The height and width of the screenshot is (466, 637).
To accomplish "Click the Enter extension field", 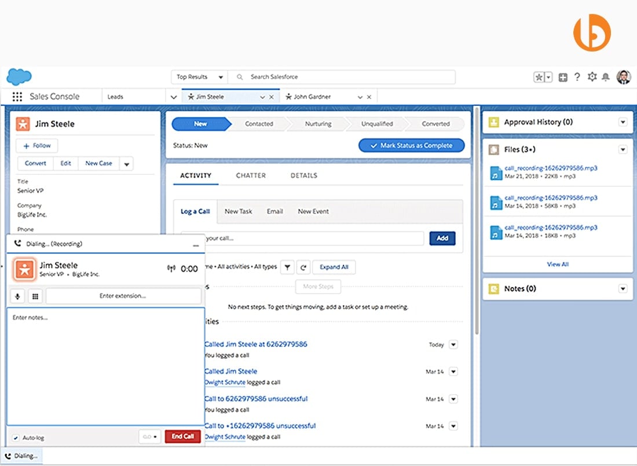I will tap(123, 296).
